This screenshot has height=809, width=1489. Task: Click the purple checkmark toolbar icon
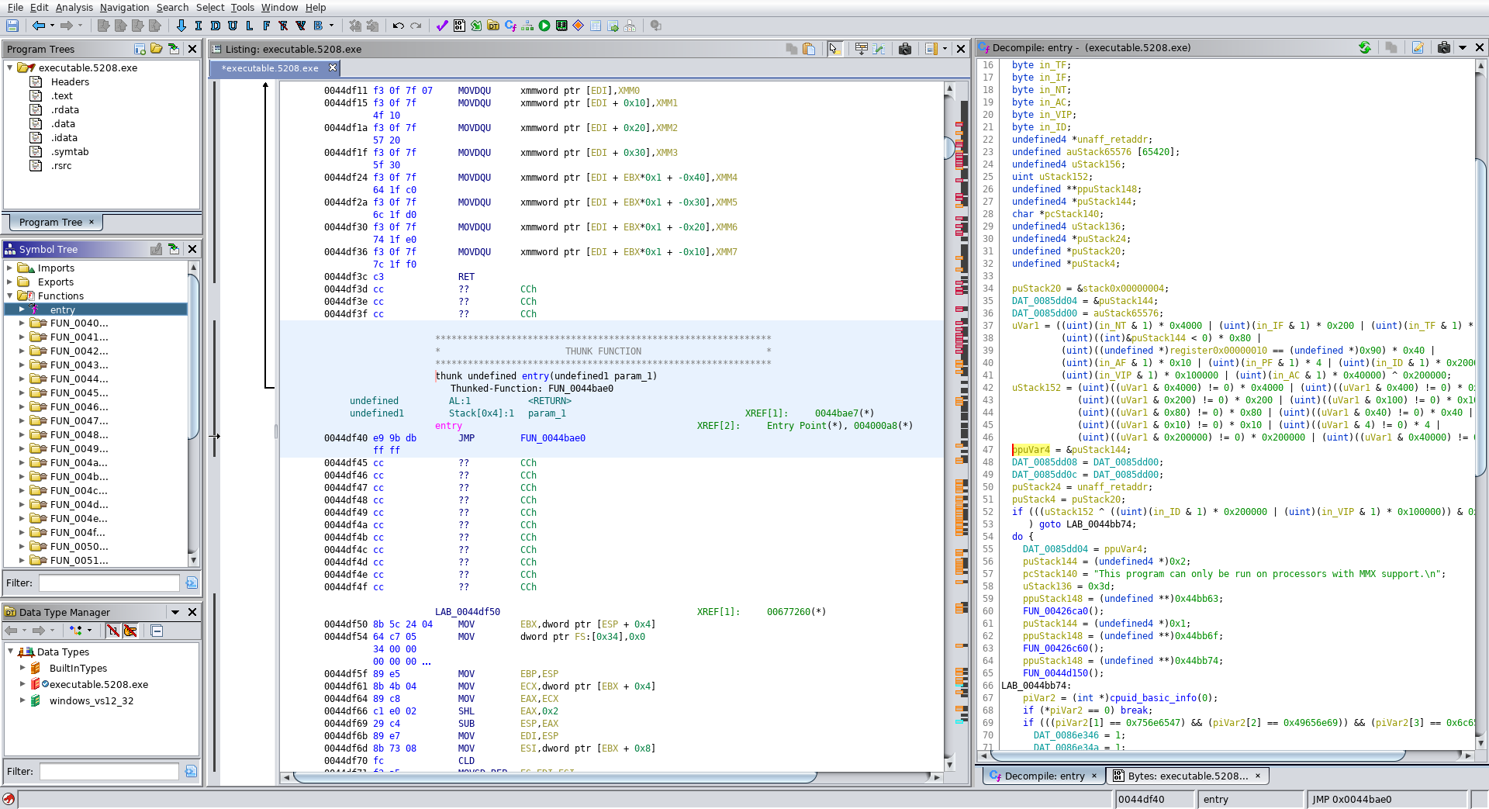click(x=442, y=26)
